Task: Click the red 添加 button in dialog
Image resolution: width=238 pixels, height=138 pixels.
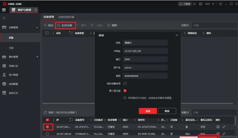Action: coord(148,111)
